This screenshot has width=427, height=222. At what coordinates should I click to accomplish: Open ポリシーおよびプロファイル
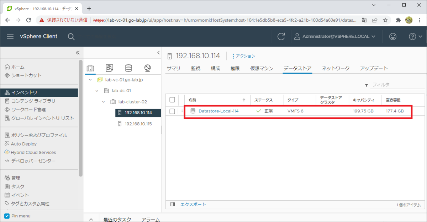click(39, 135)
